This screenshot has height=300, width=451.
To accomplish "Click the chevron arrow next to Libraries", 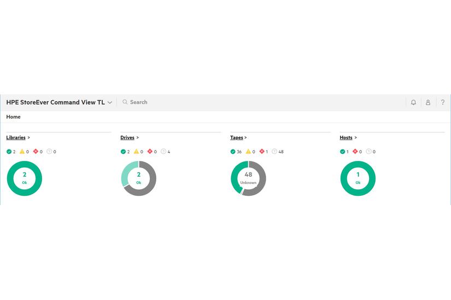I will [29, 138].
